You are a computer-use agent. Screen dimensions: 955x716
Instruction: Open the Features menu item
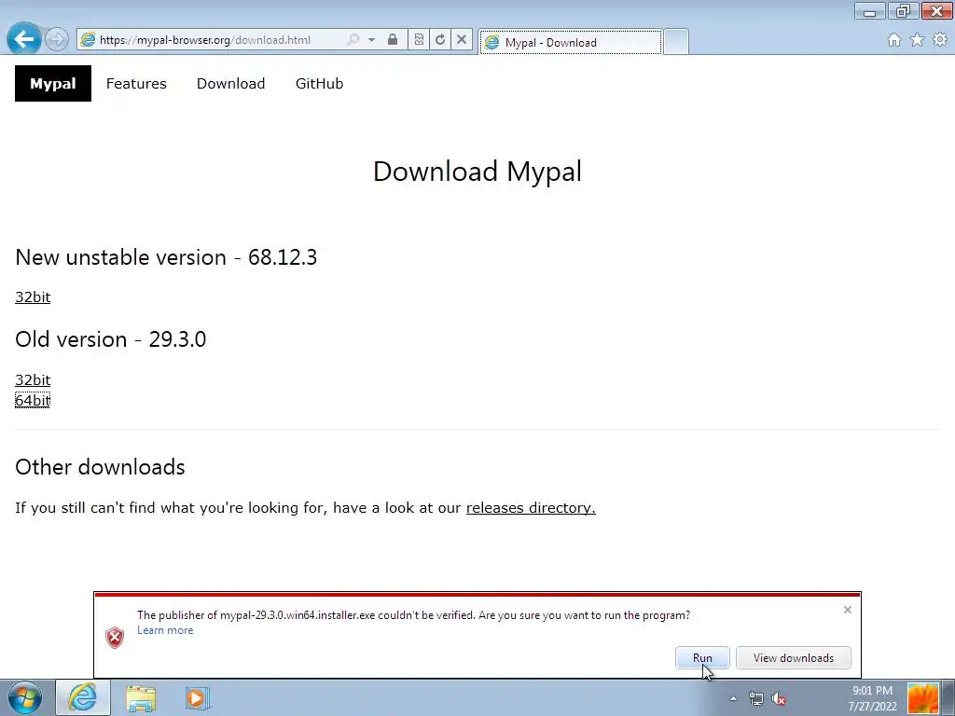click(136, 83)
